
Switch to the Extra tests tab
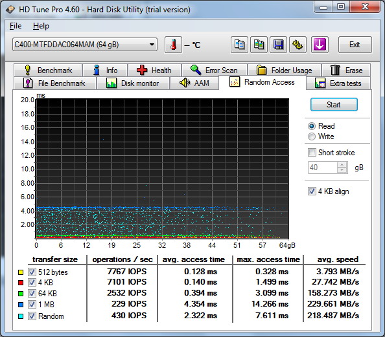tap(338, 83)
